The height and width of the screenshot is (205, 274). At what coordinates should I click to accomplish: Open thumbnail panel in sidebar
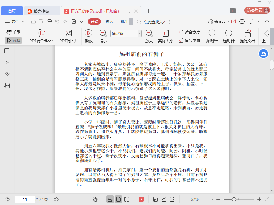click(7, 63)
